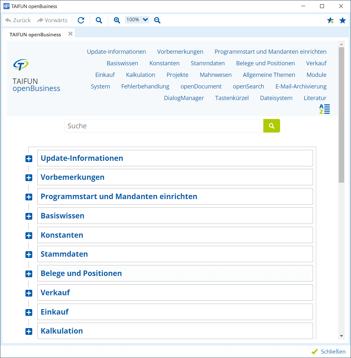Image resolution: width=351 pixels, height=358 pixels.
Task: Expand the Vorbemerkungen tree node
Action: (29, 178)
